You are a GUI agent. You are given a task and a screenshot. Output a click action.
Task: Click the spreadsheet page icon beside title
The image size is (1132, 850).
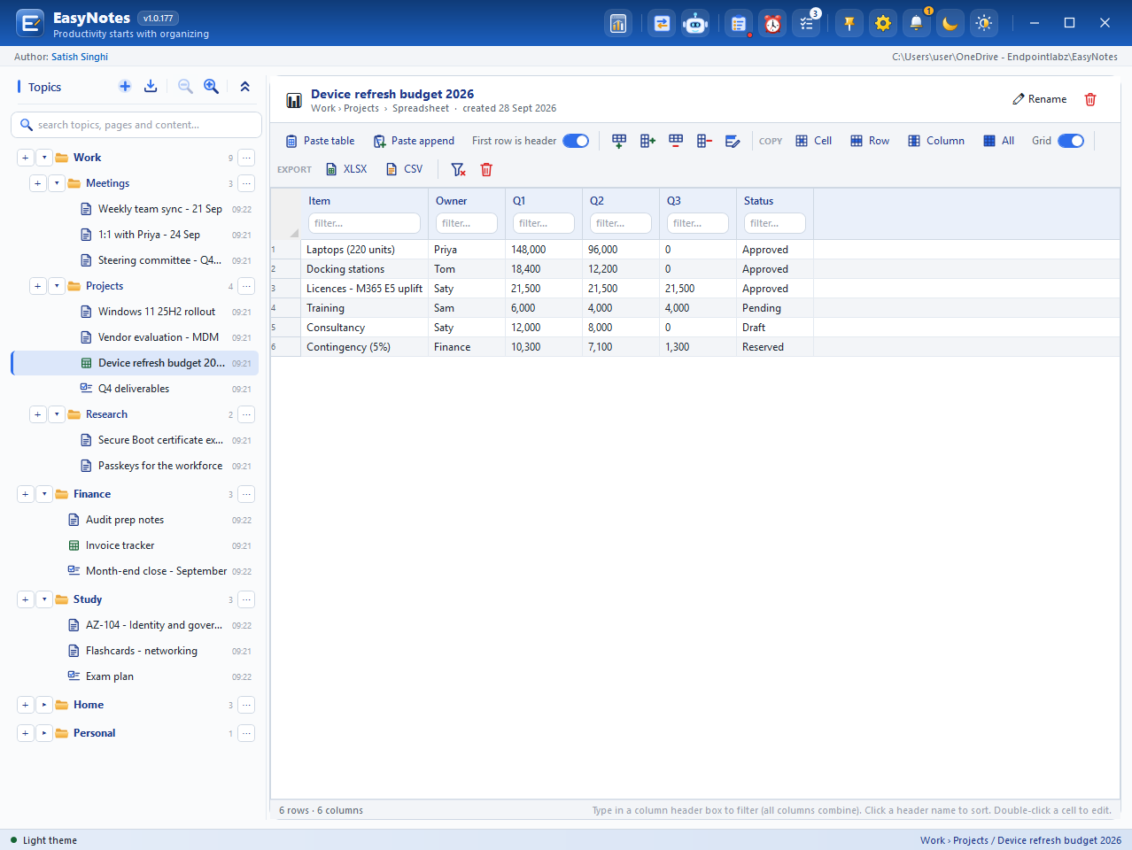(294, 100)
